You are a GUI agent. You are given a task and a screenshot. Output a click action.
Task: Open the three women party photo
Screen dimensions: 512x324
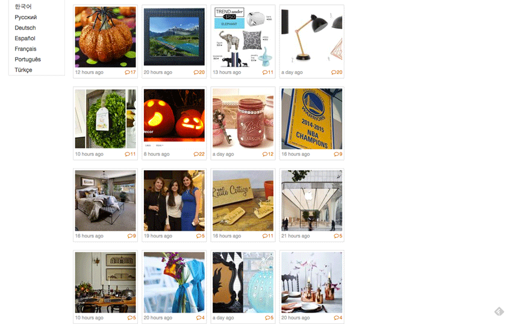174,201
